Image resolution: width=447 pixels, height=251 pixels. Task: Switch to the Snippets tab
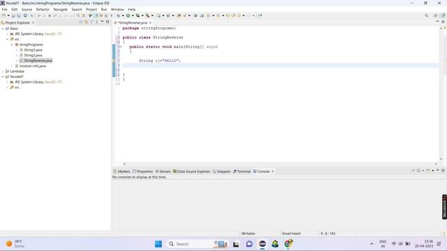[x=221, y=172]
